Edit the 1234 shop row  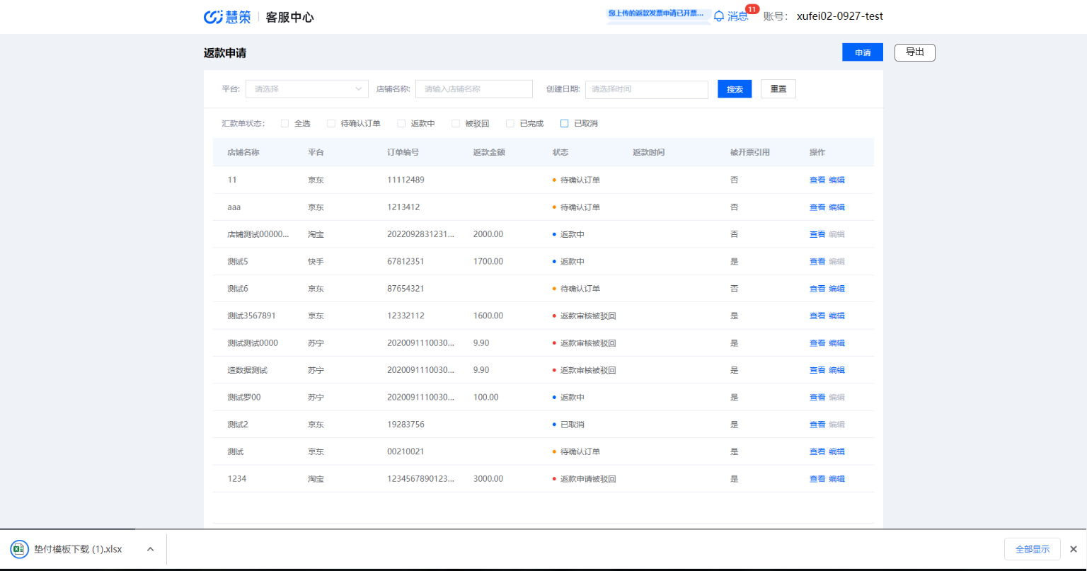pyautogui.click(x=836, y=479)
